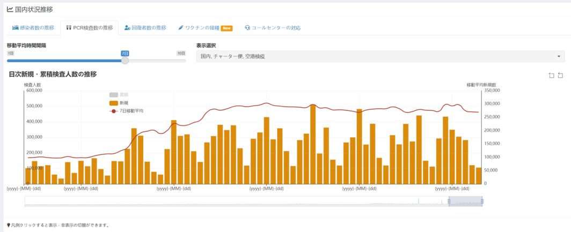Click the left handle of the date range zoom bar
This screenshot has width=571, height=232.
[449, 201]
